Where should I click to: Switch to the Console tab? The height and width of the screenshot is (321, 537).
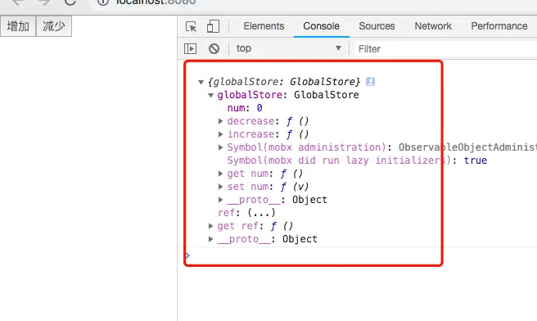(321, 26)
